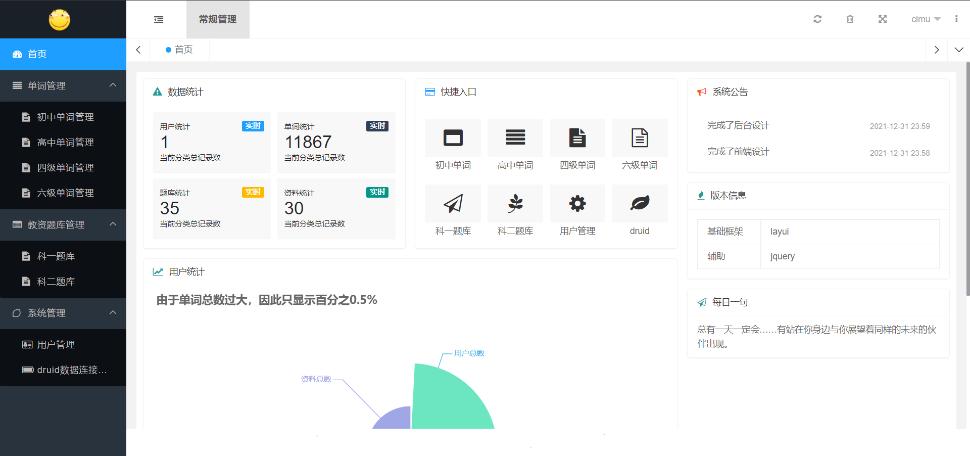This screenshot has height=456, width=970.
Task: Switch to the 首页 page tab
Action: pos(179,50)
